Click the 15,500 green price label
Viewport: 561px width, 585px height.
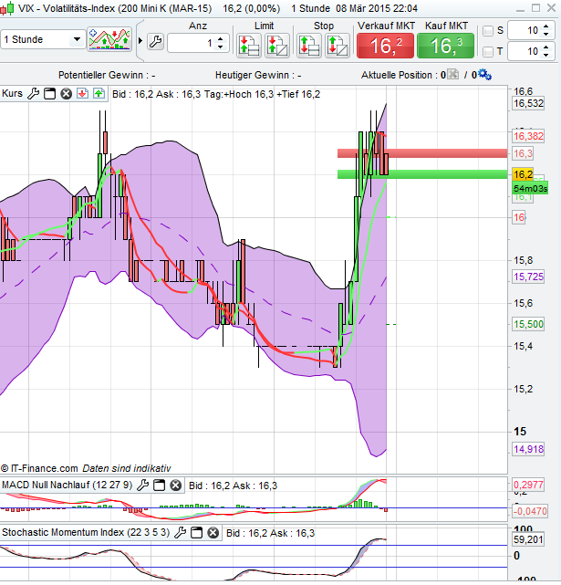tap(528, 324)
